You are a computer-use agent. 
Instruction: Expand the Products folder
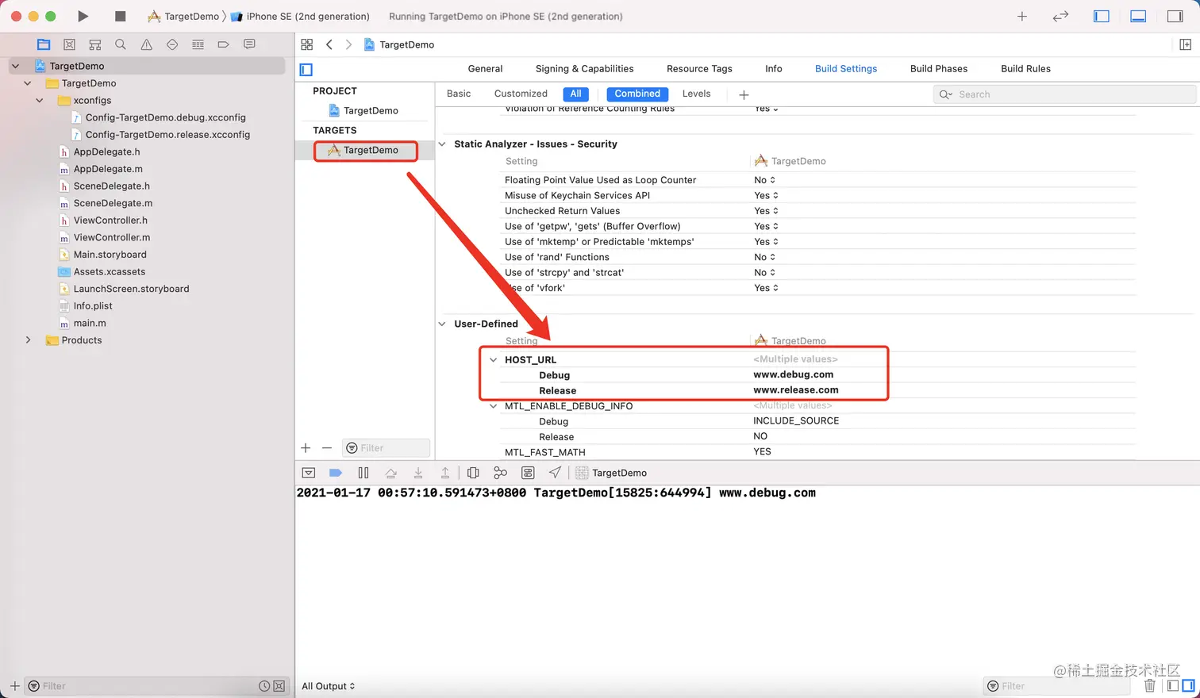[28, 340]
